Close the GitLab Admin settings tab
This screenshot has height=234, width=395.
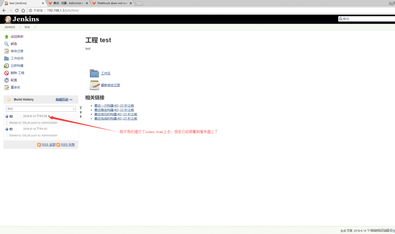coord(87,3)
